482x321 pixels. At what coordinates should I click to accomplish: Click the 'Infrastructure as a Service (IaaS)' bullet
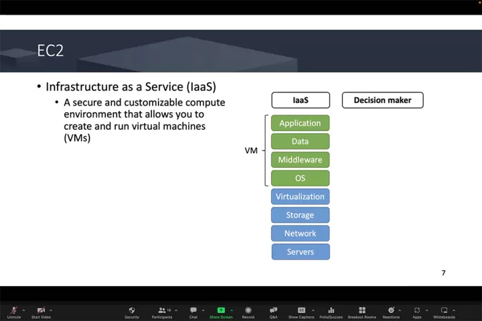pyautogui.click(x=131, y=87)
